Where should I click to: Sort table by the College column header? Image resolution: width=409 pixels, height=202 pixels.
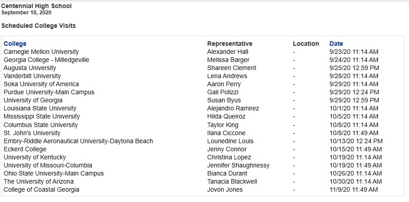pyautogui.click(x=15, y=44)
